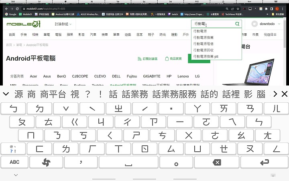Tap the move arrows icon in top bar
Viewport: 289px width, 181px height.
[223, 2]
